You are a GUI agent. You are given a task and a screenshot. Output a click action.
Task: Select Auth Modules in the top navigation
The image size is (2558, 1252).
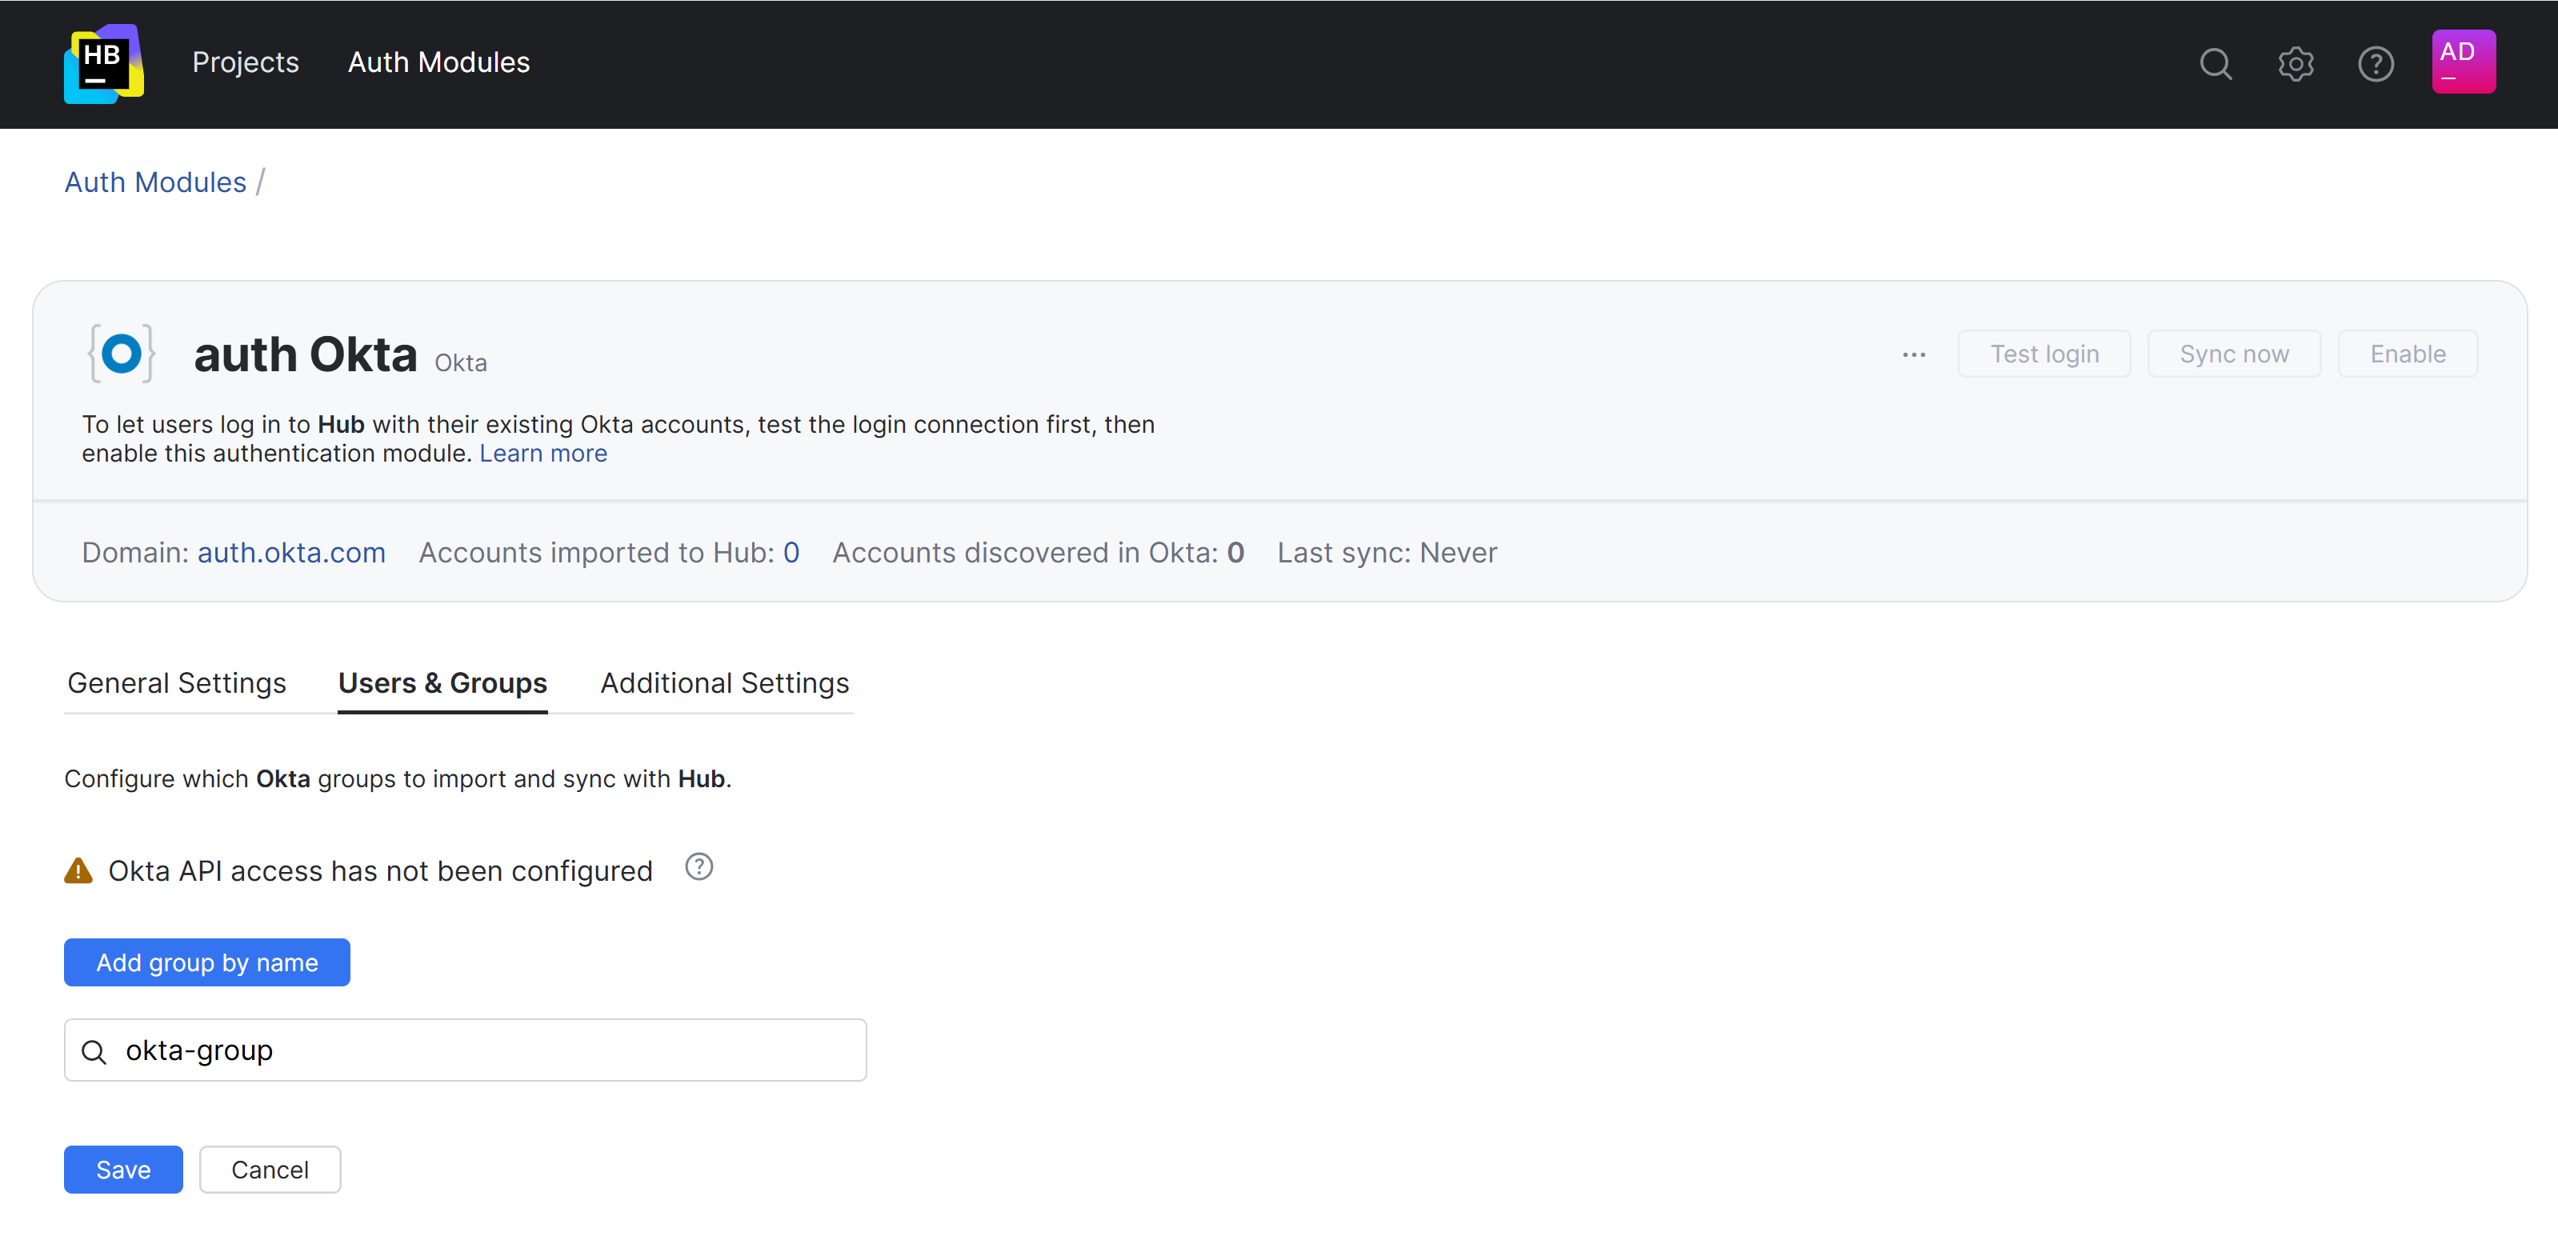(438, 62)
